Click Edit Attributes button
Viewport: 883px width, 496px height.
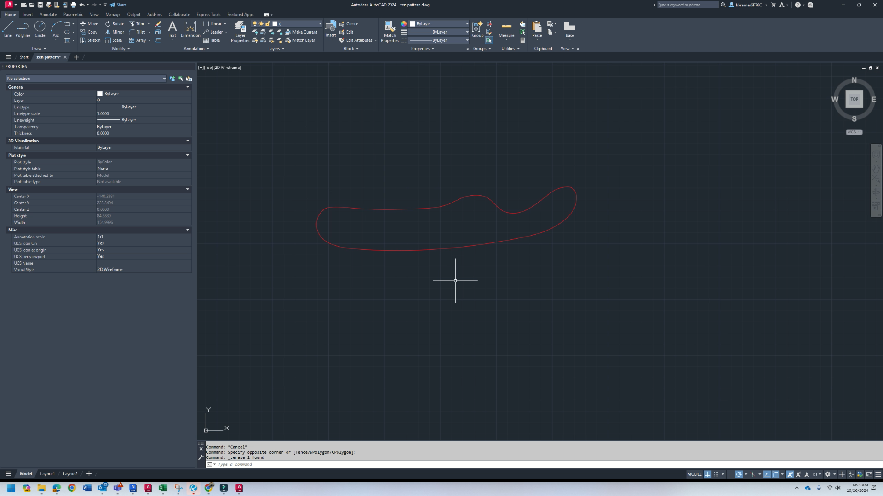pos(355,40)
